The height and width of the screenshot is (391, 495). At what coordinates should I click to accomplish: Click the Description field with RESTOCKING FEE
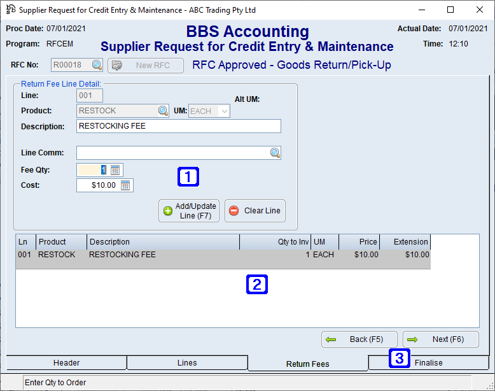pyautogui.click(x=179, y=126)
